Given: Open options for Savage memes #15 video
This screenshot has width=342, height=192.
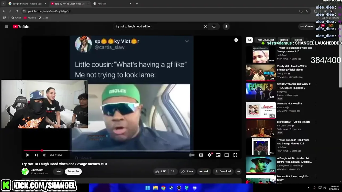Looking at the screenshot, I should point(316,48).
